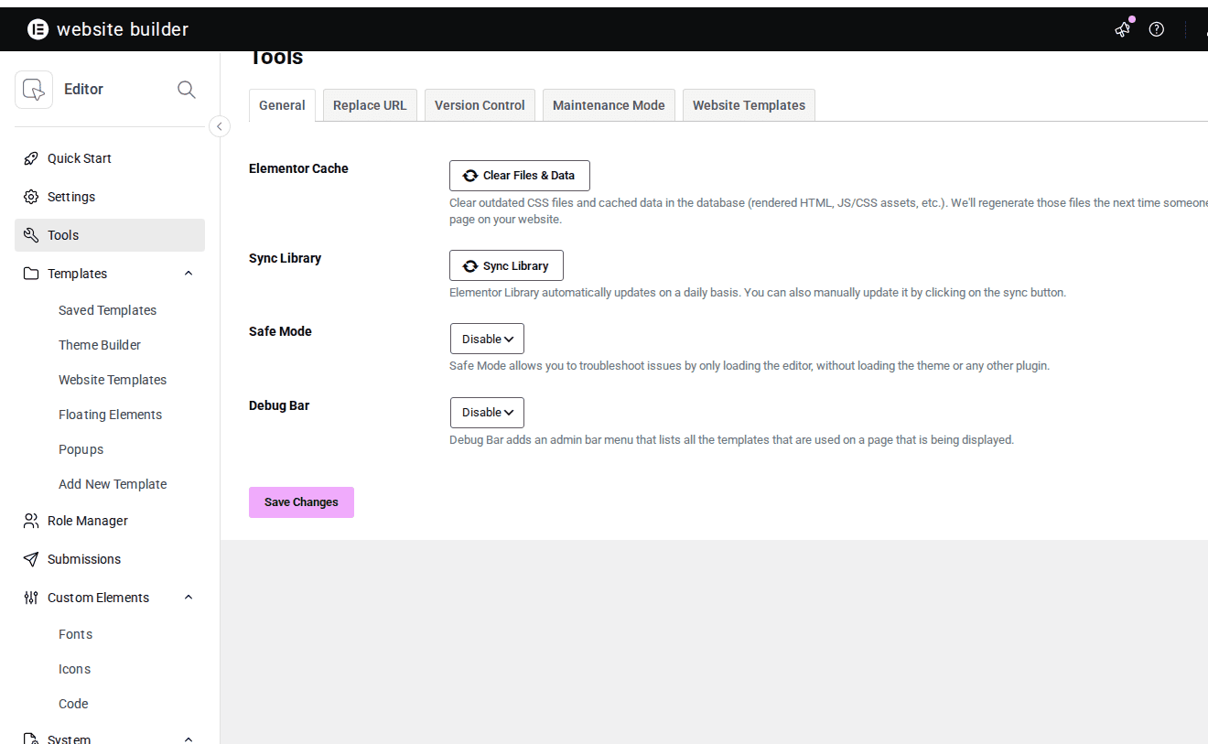Viewport: 1208px width, 744px height.
Task: Open the Version Control tab
Action: click(480, 105)
